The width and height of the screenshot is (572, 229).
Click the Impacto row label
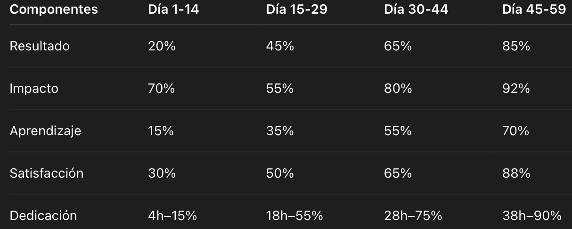point(34,89)
